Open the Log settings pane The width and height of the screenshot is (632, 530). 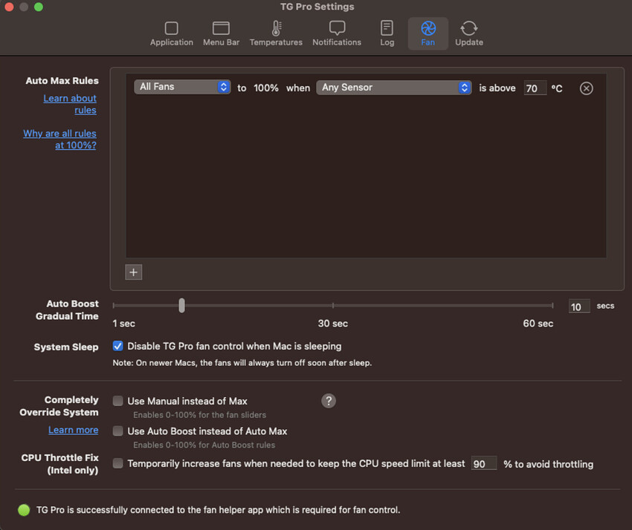[x=387, y=34]
